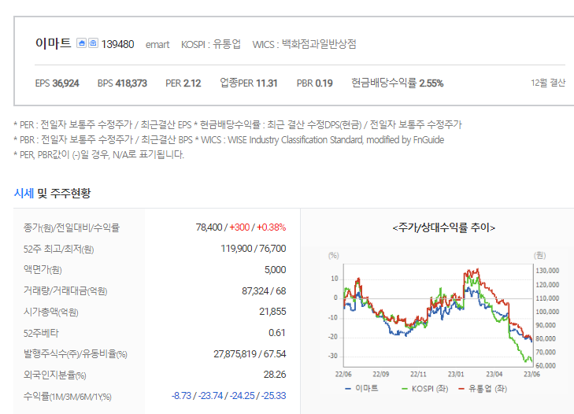Click the blue 이마트 legend entry
574x414 pixels.
point(361,388)
